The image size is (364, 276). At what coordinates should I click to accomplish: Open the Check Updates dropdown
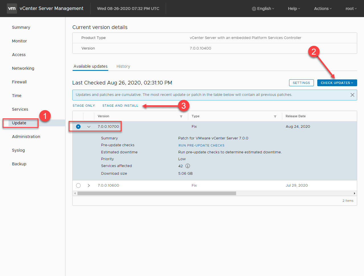tap(337, 83)
